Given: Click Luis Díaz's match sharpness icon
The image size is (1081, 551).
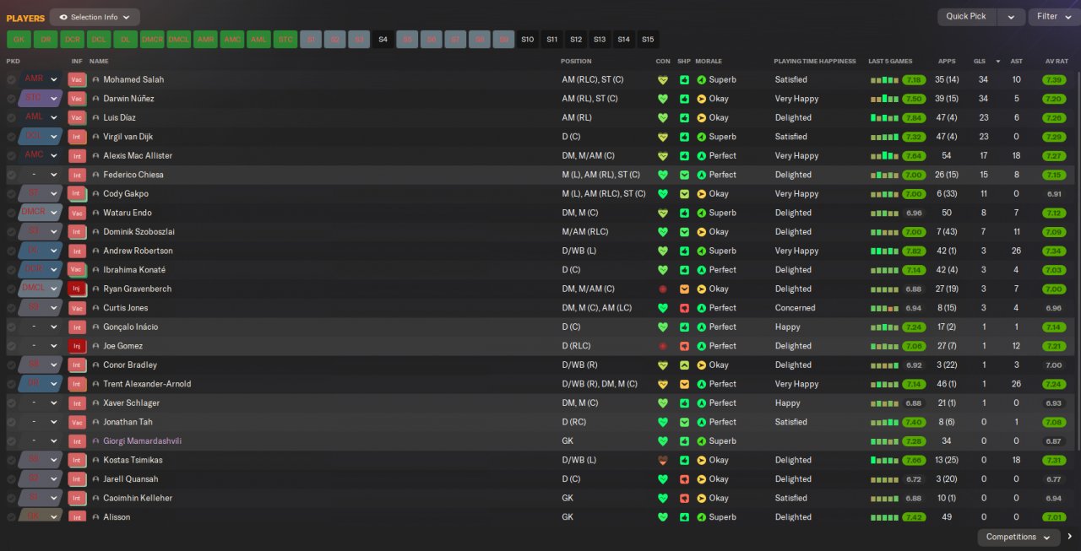Looking at the screenshot, I should point(683,118).
